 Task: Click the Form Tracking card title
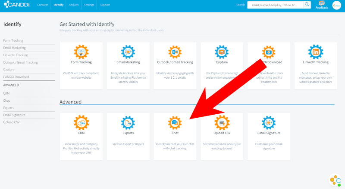point(81,62)
